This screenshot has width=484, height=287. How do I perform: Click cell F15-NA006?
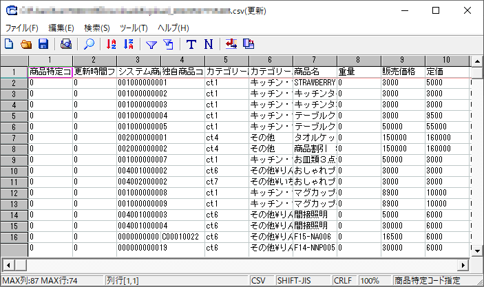coord(315,237)
